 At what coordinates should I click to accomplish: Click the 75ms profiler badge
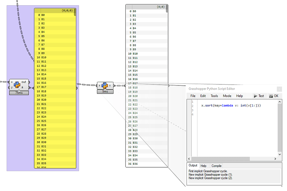click(x=19, y=92)
